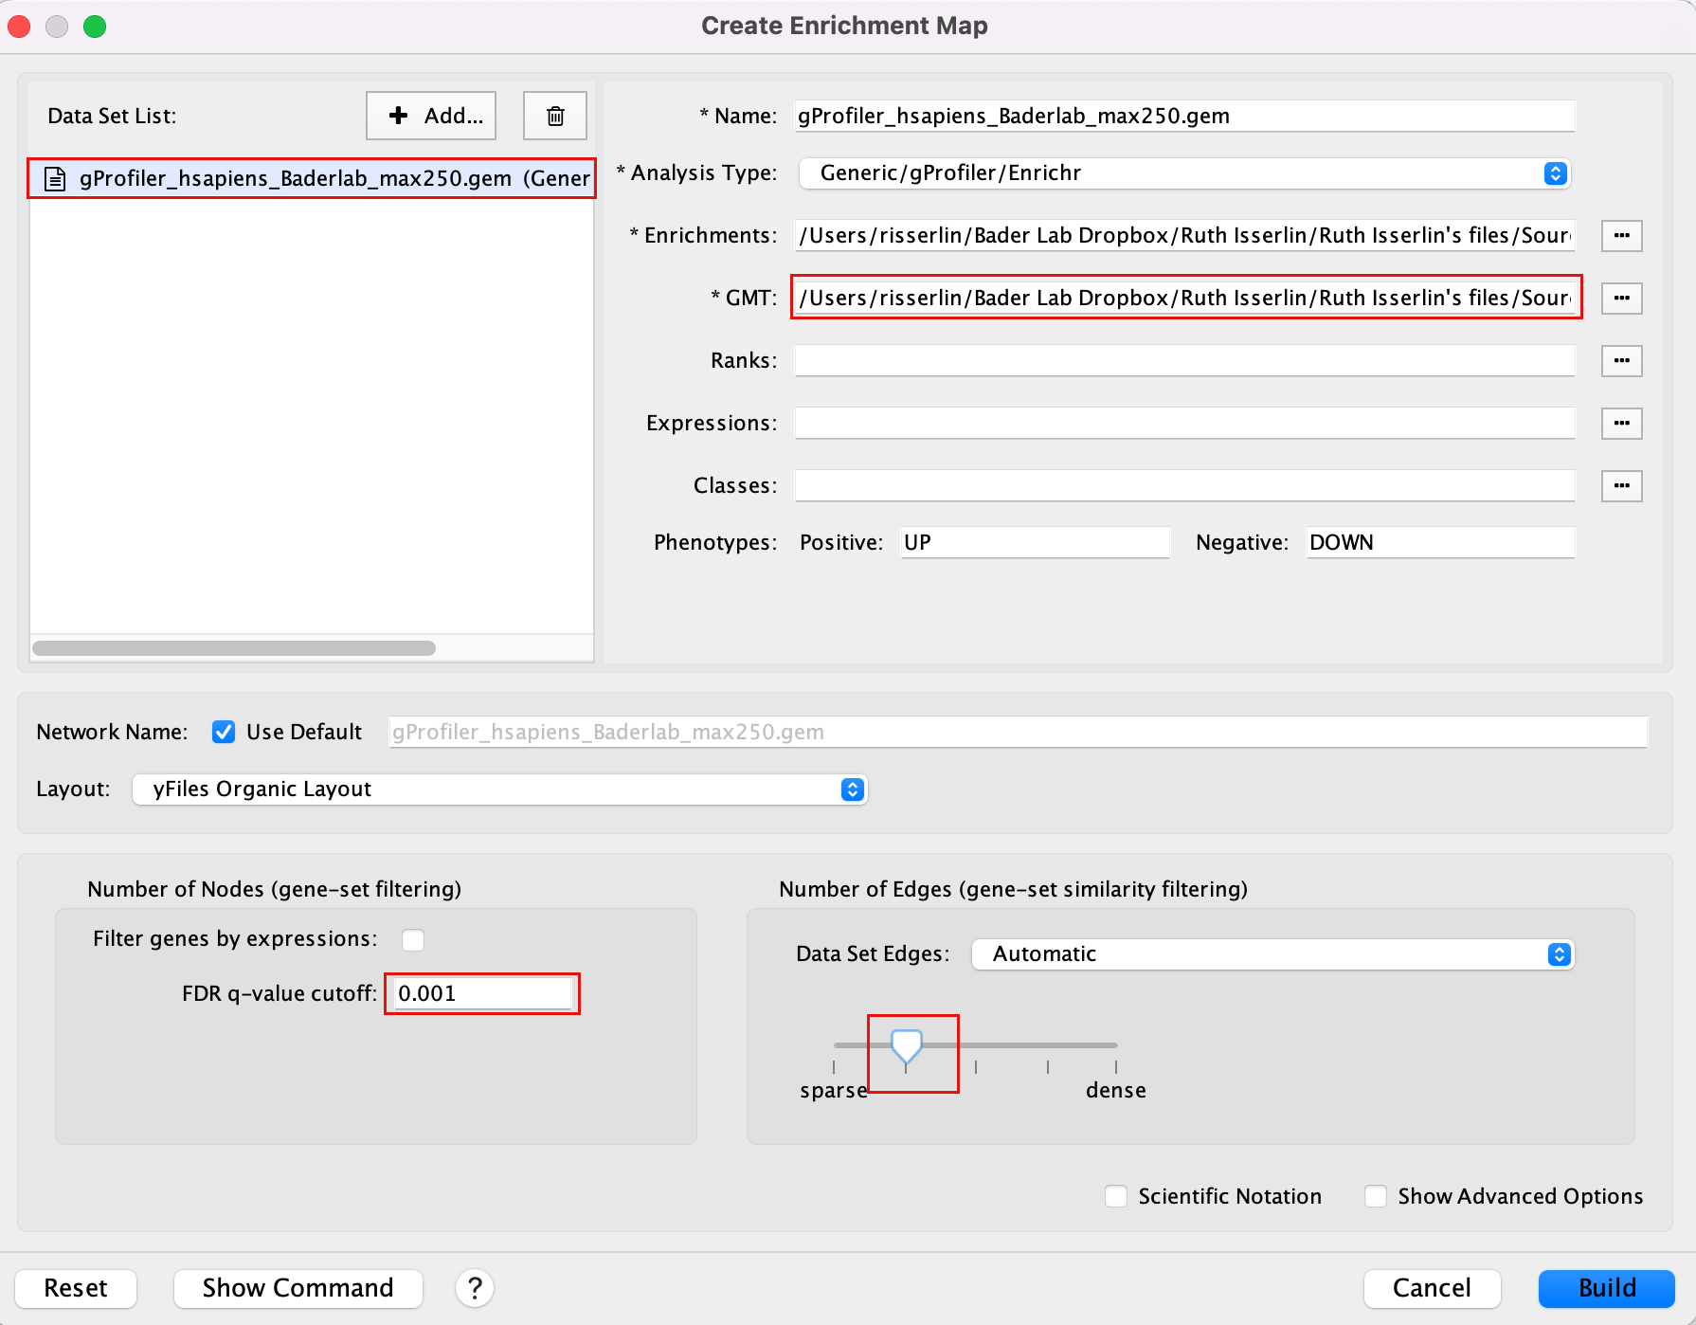Image resolution: width=1696 pixels, height=1325 pixels.
Task: Click the help question mark icon
Action: [475, 1288]
